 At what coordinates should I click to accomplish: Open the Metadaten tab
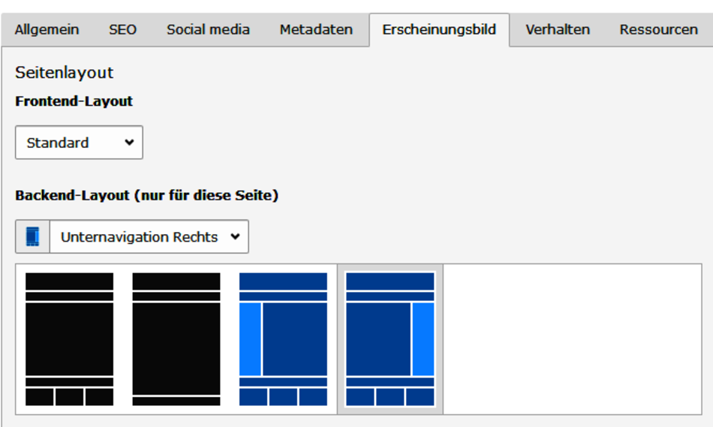click(316, 30)
